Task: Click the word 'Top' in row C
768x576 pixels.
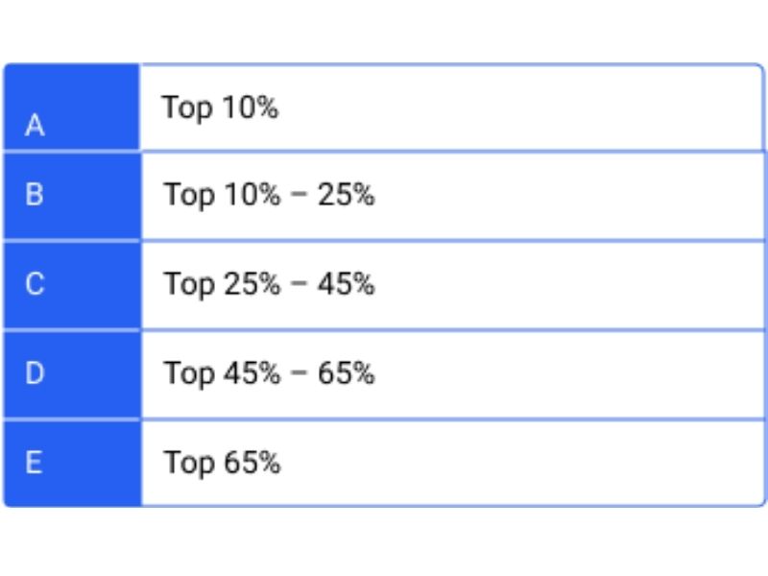Action: pos(188,285)
